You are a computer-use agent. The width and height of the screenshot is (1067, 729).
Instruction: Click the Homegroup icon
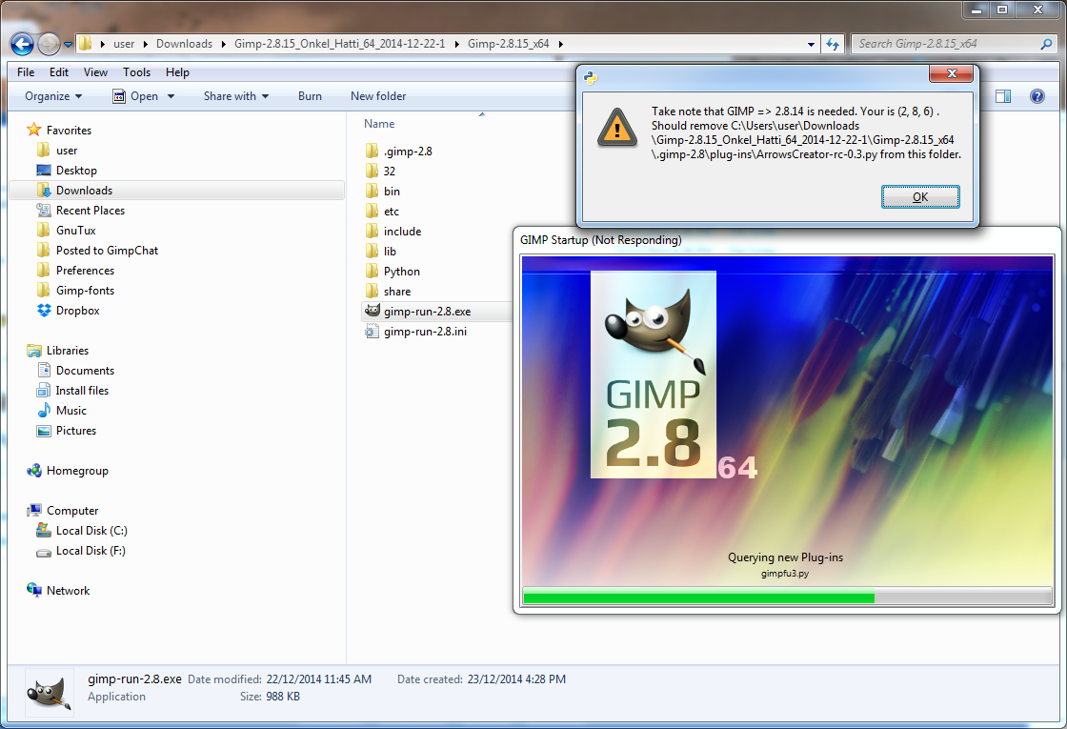(x=34, y=471)
